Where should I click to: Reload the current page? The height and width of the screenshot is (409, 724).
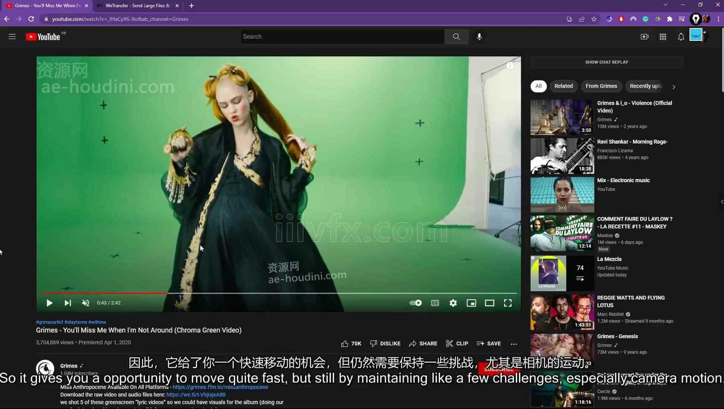click(x=31, y=19)
